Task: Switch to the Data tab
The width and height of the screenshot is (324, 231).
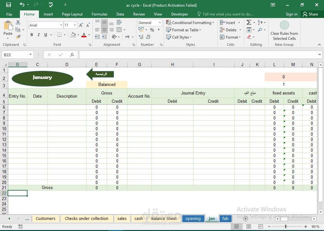Action: [x=120, y=14]
